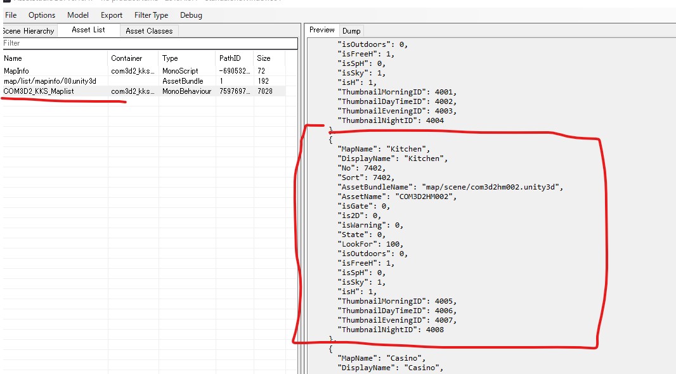Open the Debug menu

191,15
